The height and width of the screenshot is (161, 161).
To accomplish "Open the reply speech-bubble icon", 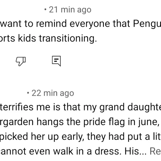I will point(56,61).
